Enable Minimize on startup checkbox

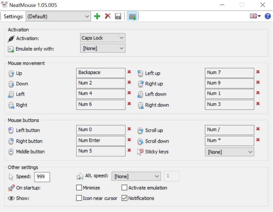(79, 188)
